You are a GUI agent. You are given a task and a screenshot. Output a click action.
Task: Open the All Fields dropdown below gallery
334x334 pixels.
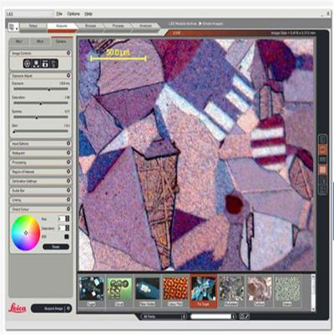pos(164,316)
